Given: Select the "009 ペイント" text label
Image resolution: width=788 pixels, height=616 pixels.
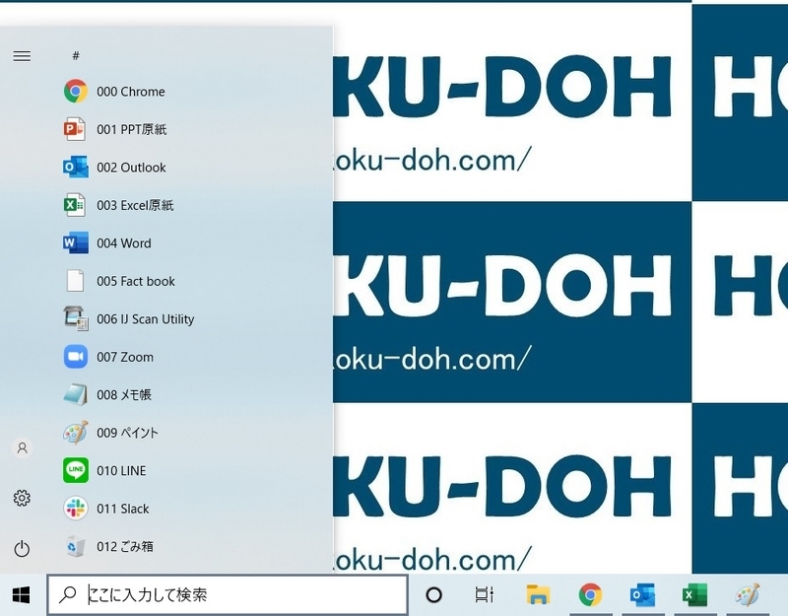Looking at the screenshot, I should [128, 433].
